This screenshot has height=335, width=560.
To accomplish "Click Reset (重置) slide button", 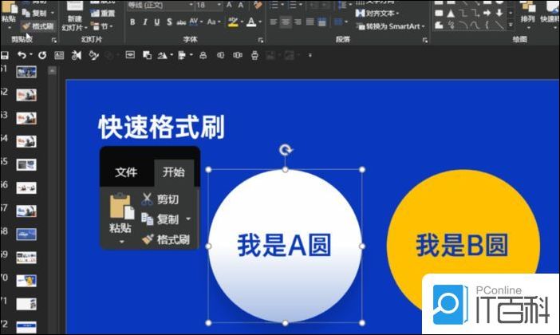I will coord(107,14).
